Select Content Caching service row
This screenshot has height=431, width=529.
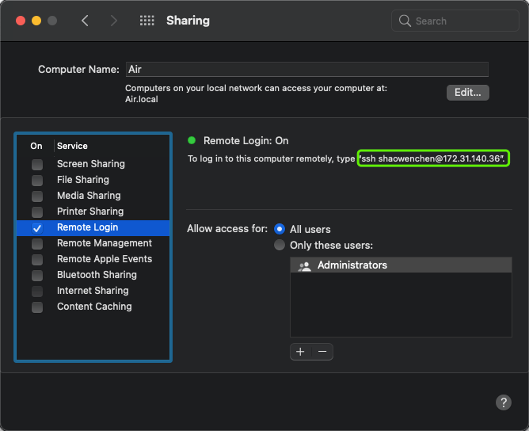tap(93, 307)
